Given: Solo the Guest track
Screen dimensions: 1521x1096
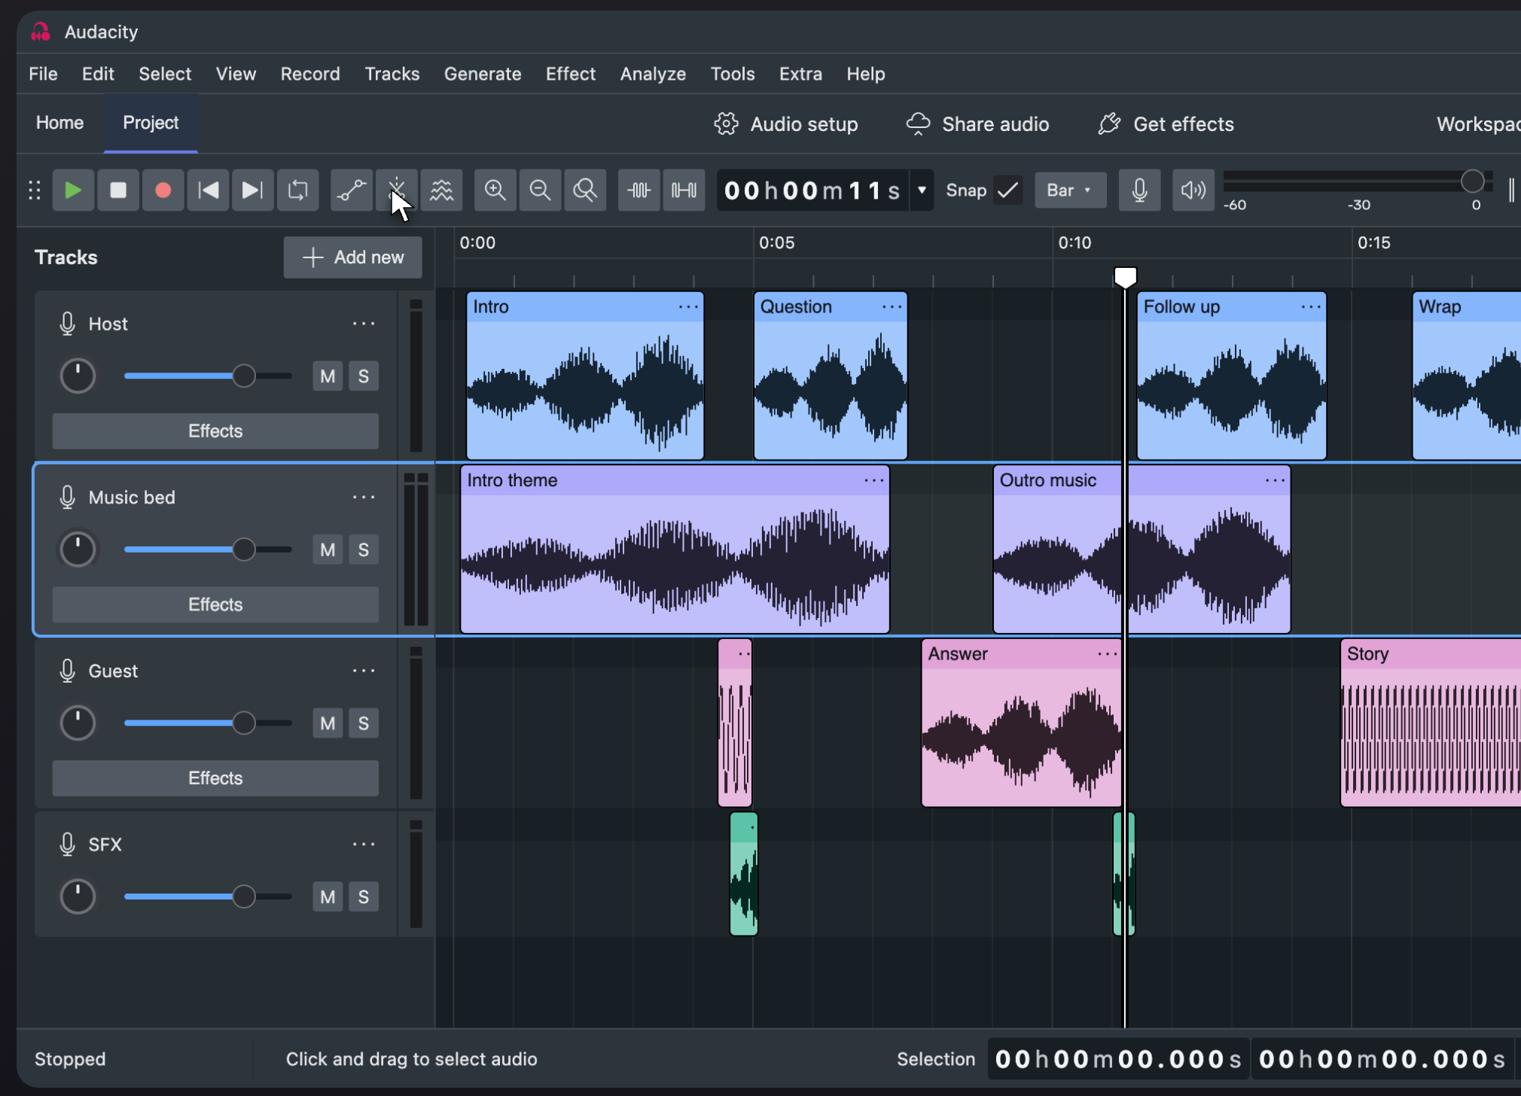Looking at the screenshot, I should point(364,723).
